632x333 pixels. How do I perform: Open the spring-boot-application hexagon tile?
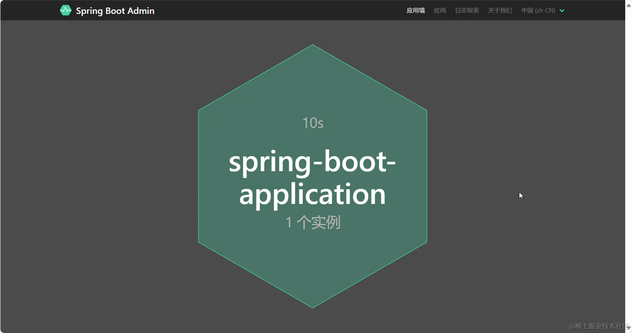click(x=313, y=176)
